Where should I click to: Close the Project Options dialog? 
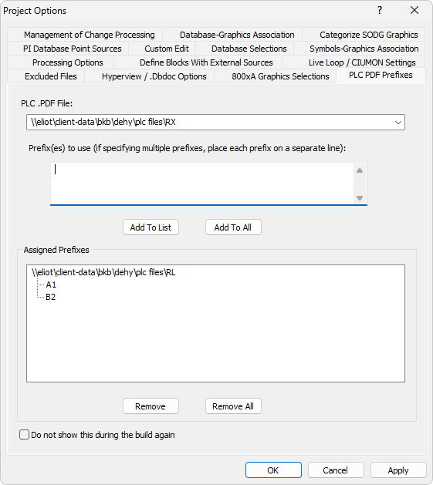[414, 10]
